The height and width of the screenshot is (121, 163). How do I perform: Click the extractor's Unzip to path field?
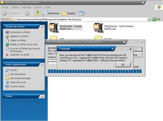point(52,61)
